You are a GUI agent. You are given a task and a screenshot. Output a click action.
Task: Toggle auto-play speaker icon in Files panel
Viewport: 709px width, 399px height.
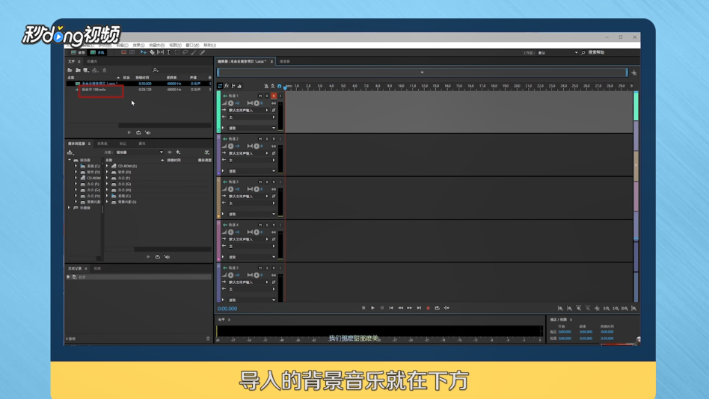[x=148, y=132]
